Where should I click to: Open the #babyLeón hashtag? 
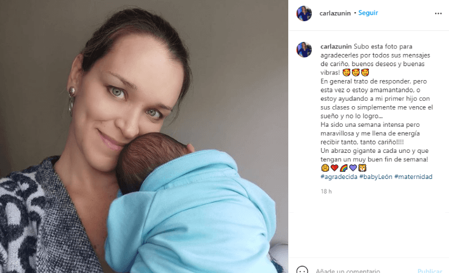coord(376,177)
